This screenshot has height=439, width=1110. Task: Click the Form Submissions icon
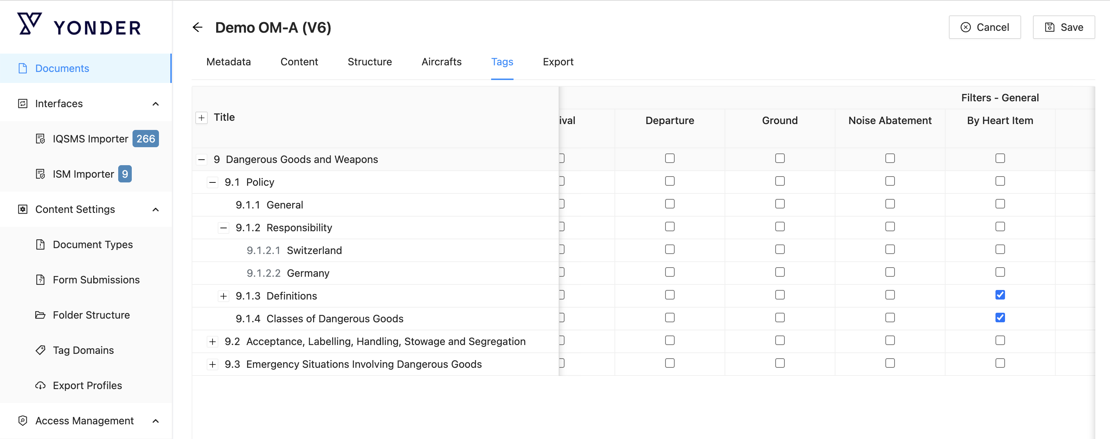tap(40, 280)
